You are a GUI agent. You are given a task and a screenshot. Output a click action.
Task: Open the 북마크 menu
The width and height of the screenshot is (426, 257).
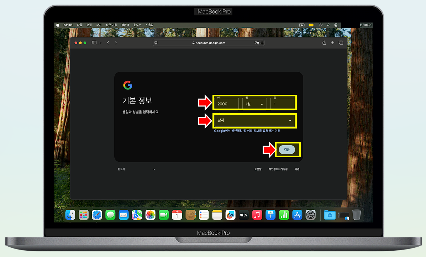pyautogui.click(x=125, y=25)
